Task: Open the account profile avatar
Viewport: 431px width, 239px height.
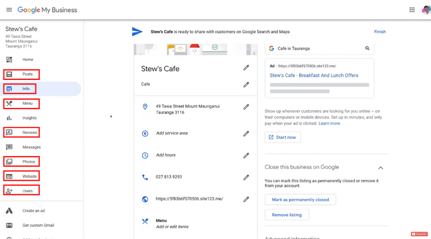Action: click(x=426, y=10)
